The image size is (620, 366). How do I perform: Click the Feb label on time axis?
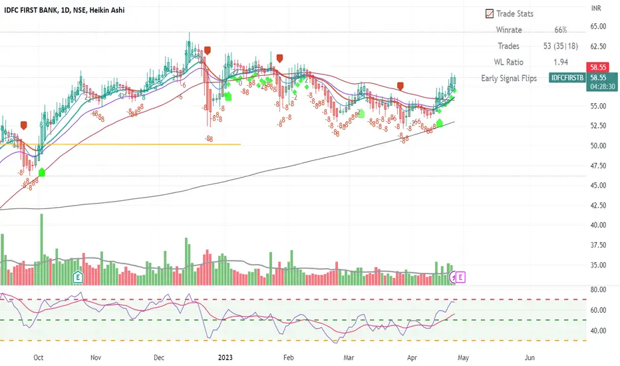pyautogui.click(x=289, y=358)
